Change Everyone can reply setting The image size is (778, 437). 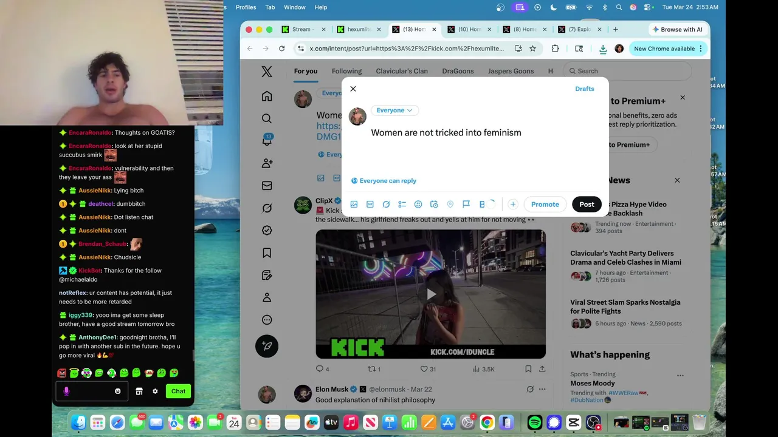pos(384,181)
